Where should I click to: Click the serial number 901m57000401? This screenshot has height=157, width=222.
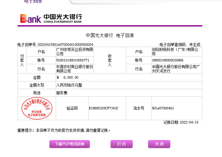(x=163, y=108)
